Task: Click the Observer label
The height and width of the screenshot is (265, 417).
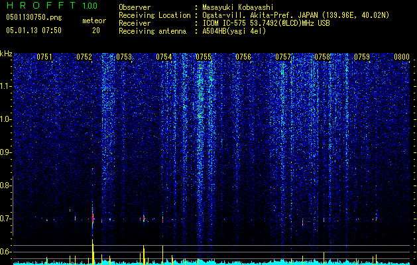Action: point(135,7)
